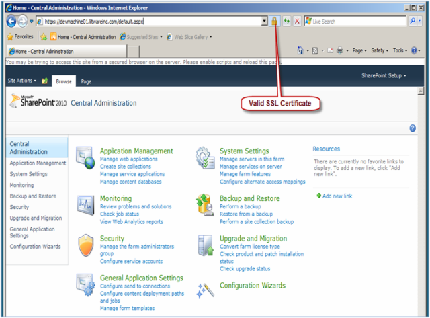Expand the Suggested Sites dropdown
430x318 pixels.
click(161, 37)
